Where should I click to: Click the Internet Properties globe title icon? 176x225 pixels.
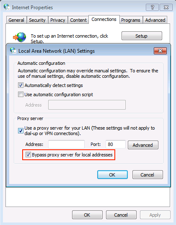7,7
